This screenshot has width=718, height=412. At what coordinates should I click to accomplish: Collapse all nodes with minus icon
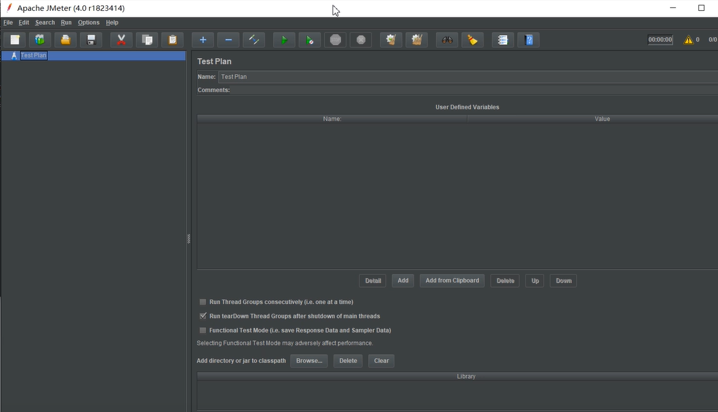point(228,40)
